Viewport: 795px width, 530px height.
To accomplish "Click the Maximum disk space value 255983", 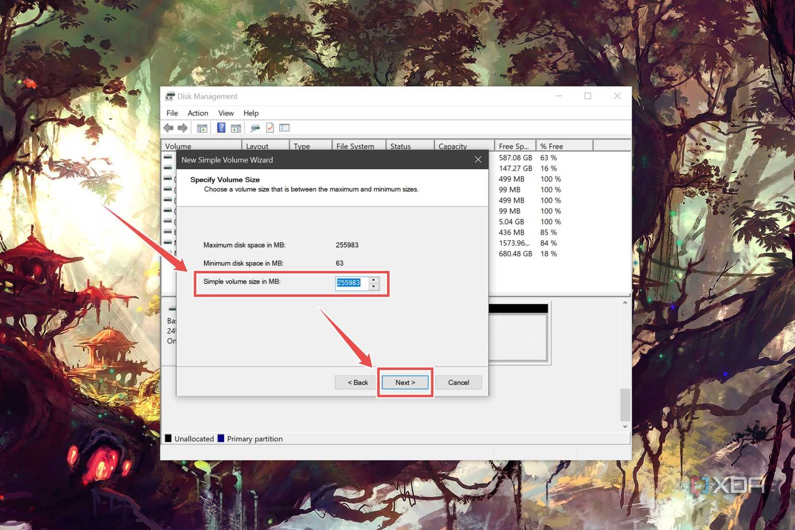I will 347,245.
